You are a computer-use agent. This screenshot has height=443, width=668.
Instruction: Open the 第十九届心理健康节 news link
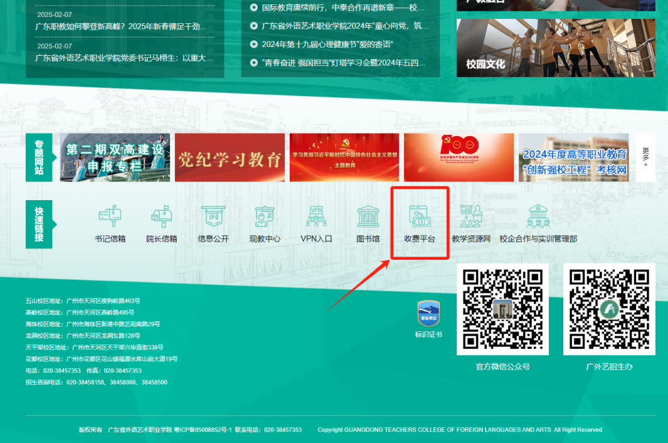(334, 45)
